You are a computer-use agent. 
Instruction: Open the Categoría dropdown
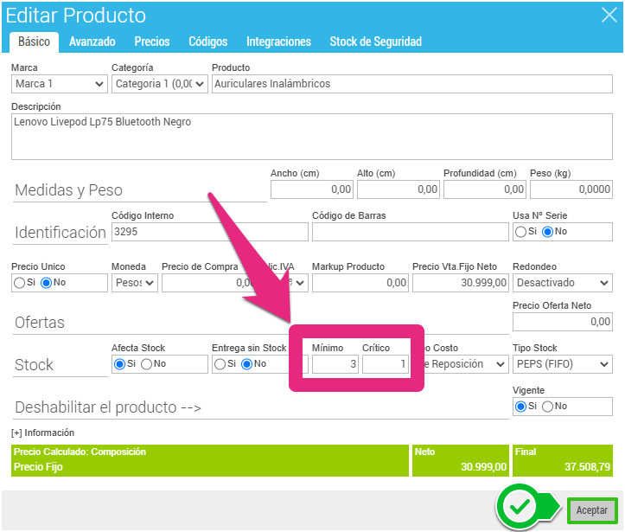[x=160, y=84]
